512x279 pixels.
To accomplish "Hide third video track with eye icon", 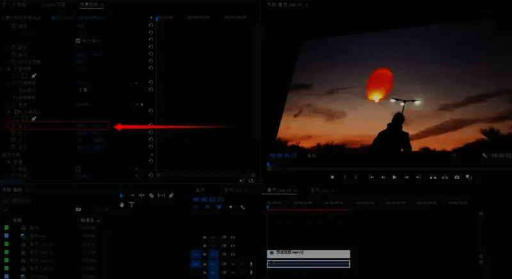I will pos(232,254).
